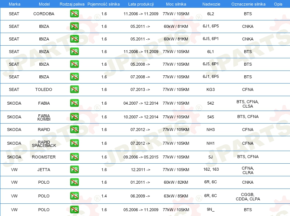Click the fuel icon for SKODA ROOMSTER

click(x=74, y=157)
